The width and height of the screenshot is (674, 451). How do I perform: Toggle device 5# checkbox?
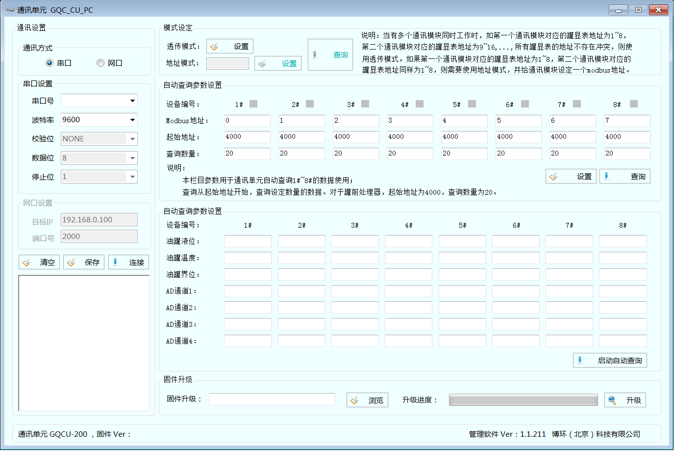(x=472, y=104)
